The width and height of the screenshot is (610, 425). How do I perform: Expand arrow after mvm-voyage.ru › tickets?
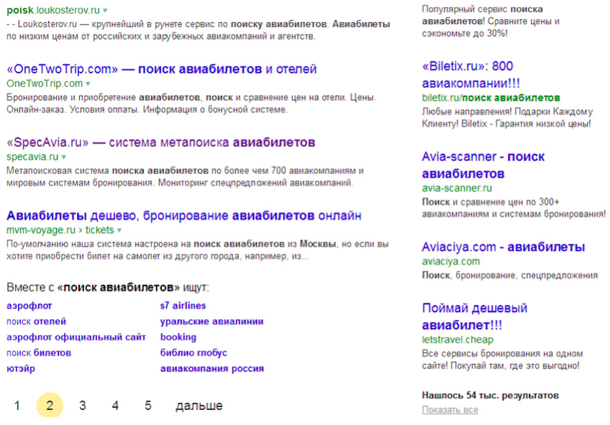(119, 230)
